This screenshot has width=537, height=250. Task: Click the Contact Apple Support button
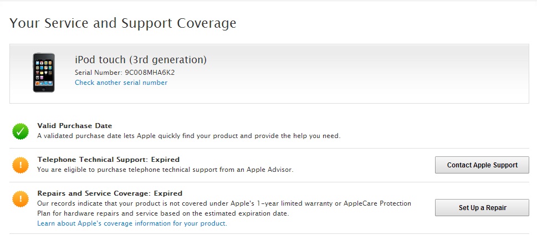click(482, 165)
